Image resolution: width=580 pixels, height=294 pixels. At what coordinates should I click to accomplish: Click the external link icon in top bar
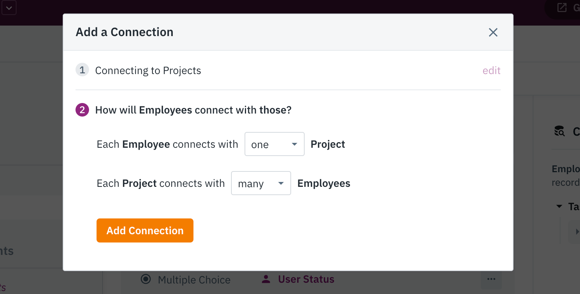click(562, 8)
